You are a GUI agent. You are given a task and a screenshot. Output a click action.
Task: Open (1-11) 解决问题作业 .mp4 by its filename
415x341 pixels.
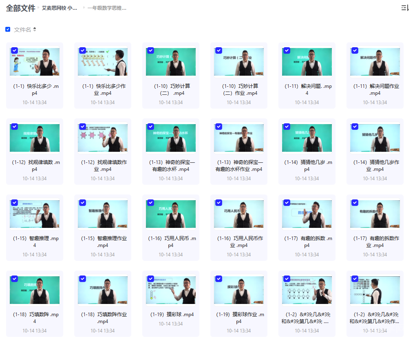coord(375,90)
